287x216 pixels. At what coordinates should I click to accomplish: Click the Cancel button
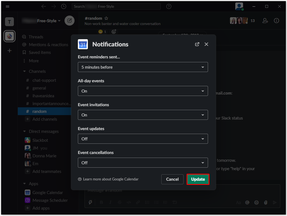(172, 179)
